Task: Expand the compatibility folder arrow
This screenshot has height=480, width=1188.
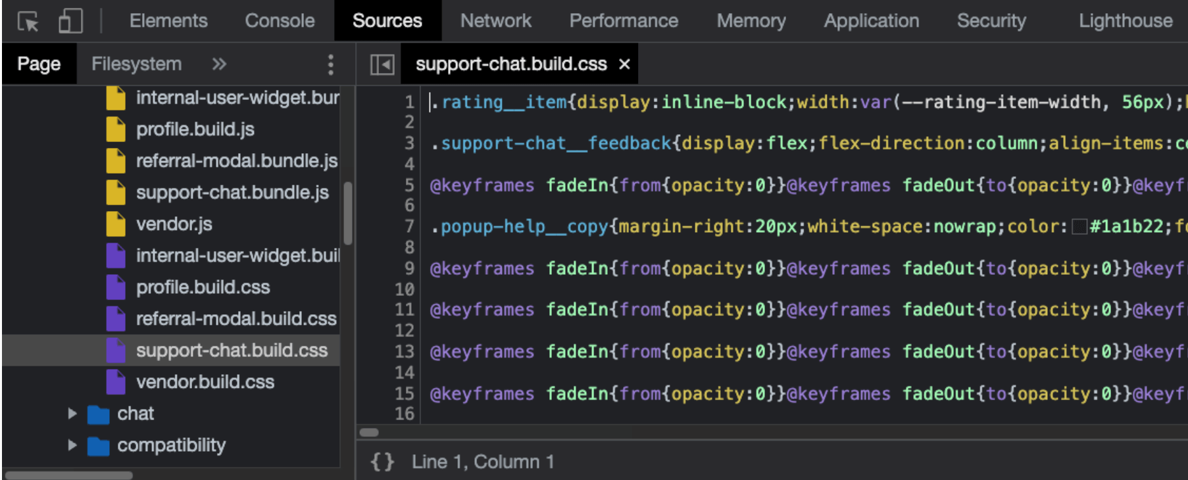Action: 72,445
